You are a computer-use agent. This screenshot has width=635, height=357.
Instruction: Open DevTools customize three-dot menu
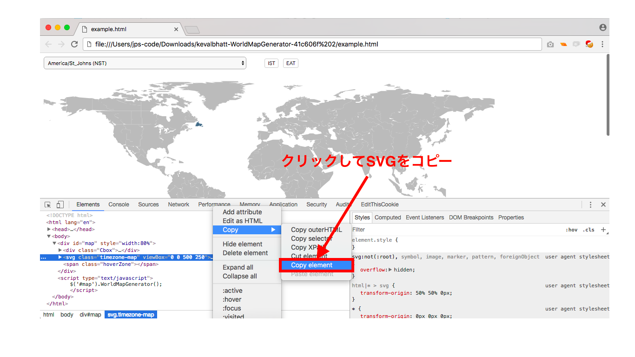(590, 205)
